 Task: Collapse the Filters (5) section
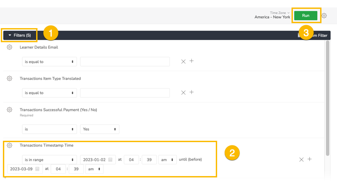click(x=19, y=35)
